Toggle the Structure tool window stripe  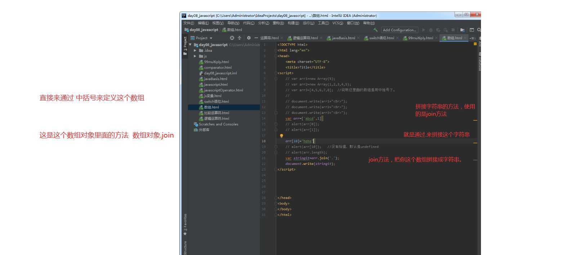185,248
